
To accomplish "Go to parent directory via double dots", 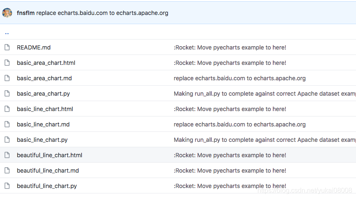I will click(x=7, y=32).
